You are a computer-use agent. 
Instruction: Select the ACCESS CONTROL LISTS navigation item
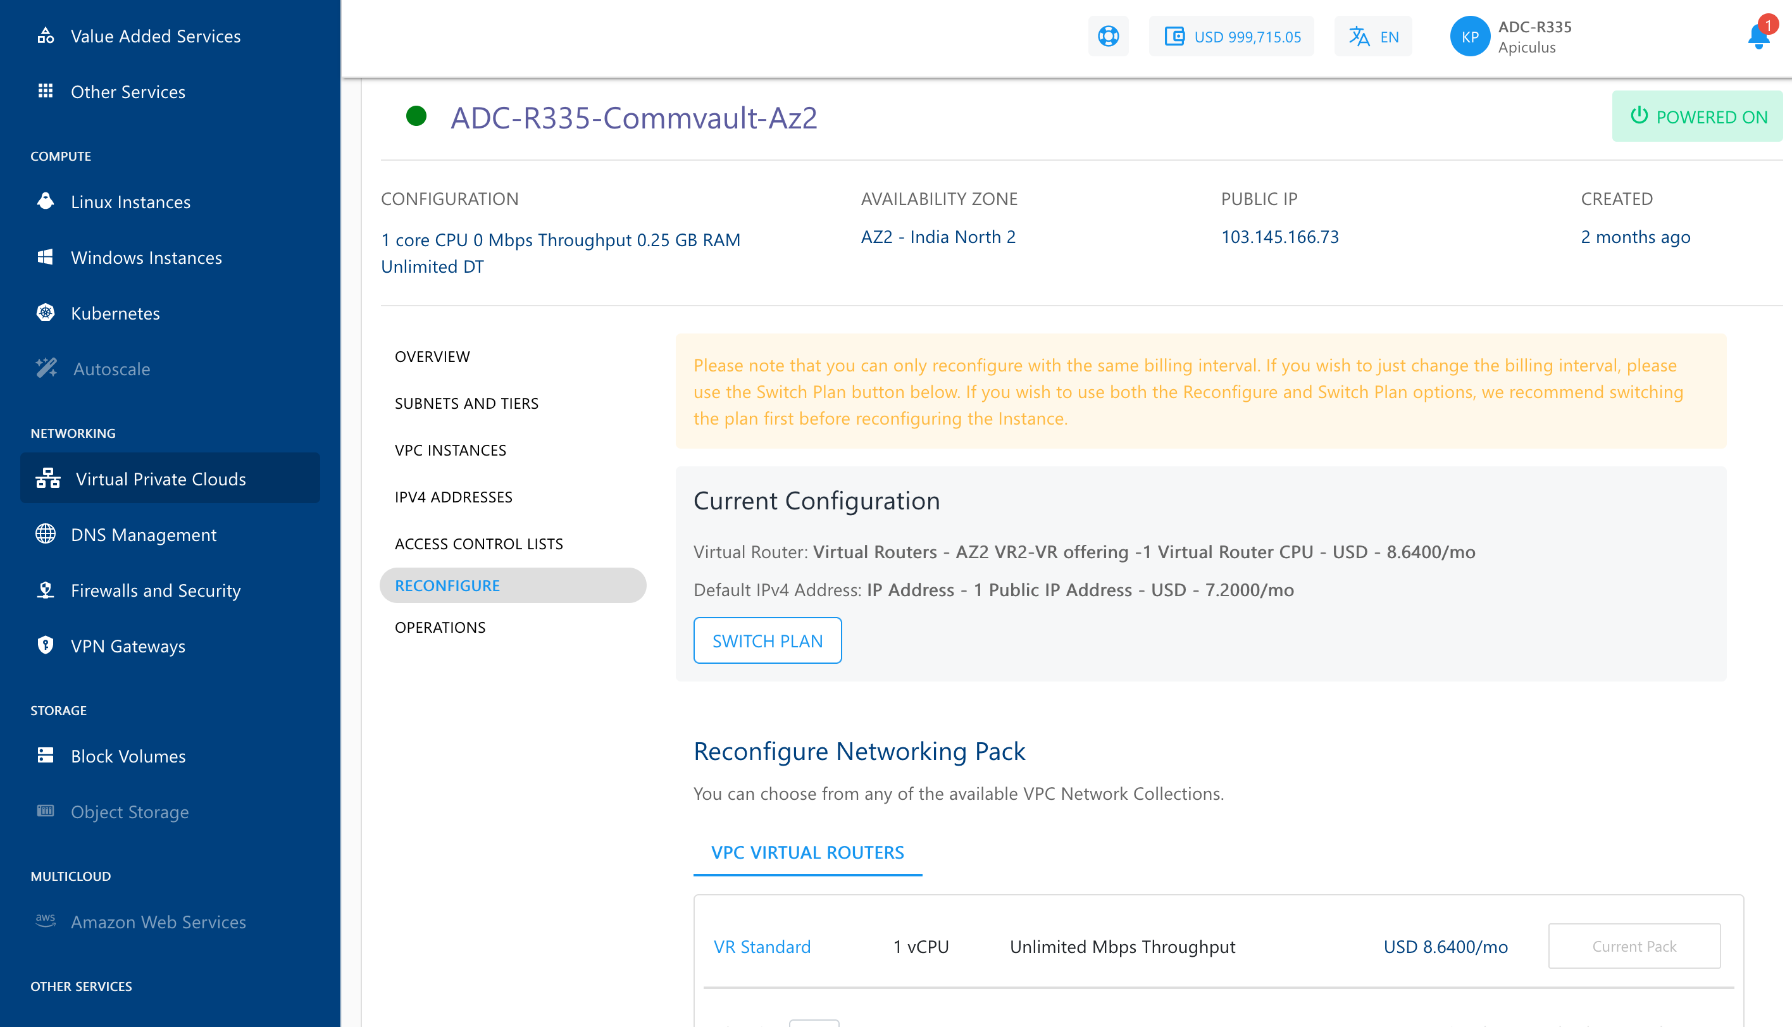coord(479,543)
